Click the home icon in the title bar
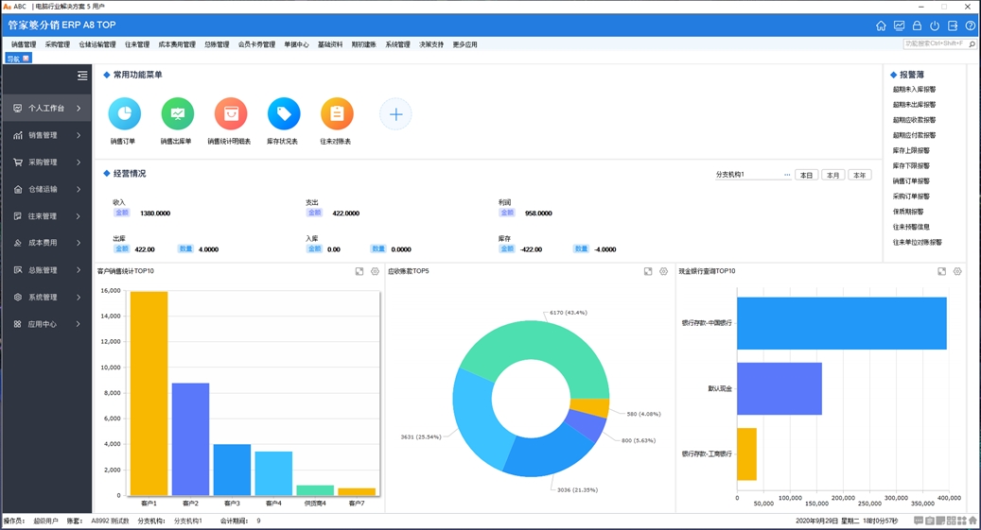The image size is (981, 530). [x=881, y=26]
